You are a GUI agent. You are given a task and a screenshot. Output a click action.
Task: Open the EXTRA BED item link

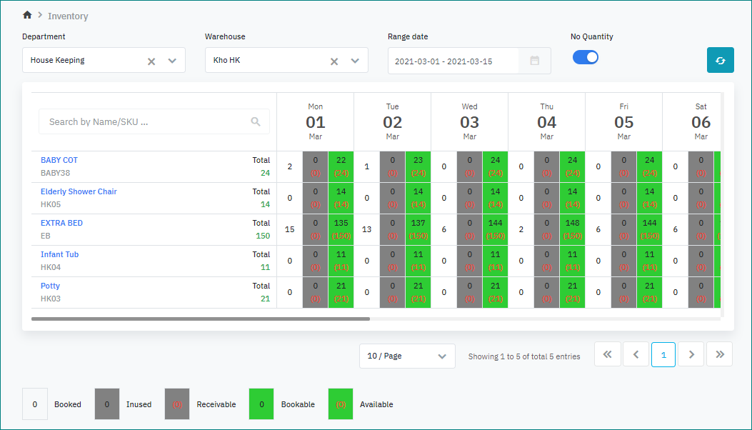61,223
